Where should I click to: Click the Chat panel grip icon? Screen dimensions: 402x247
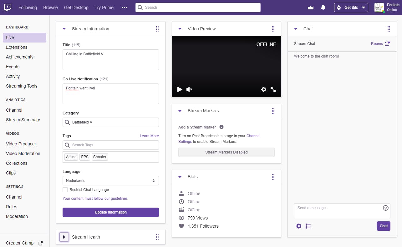pos(389,29)
